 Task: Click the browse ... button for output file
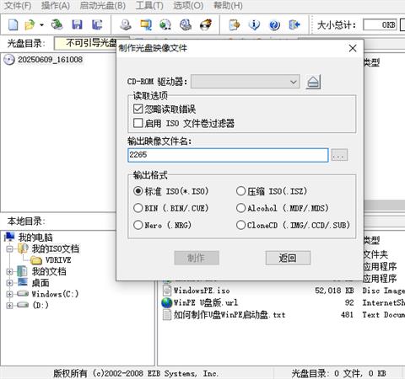339,155
